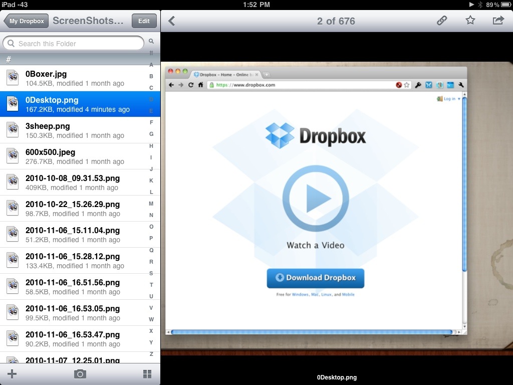The width and height of the screenshot is (513, 385).
Task: Open 2010-11-06_16.51.56.png
Action: tap(80, 287)
